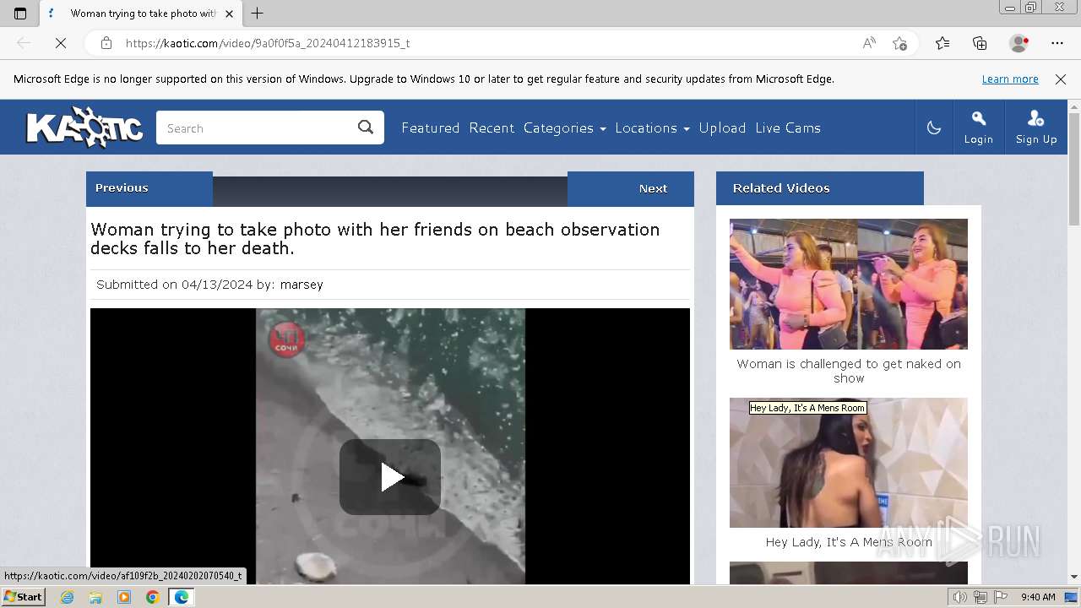Go to the Upload page
The image size is (1081, 608).
pos(722,128)
